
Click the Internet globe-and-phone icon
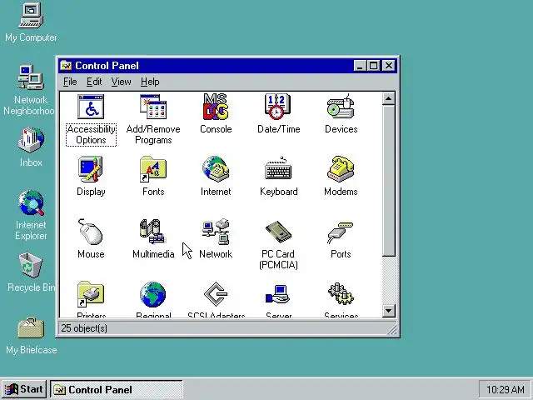click(216, 169)
